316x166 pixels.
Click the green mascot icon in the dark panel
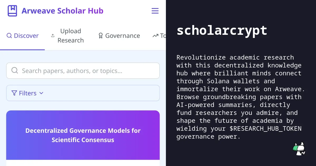pos(299,149)
